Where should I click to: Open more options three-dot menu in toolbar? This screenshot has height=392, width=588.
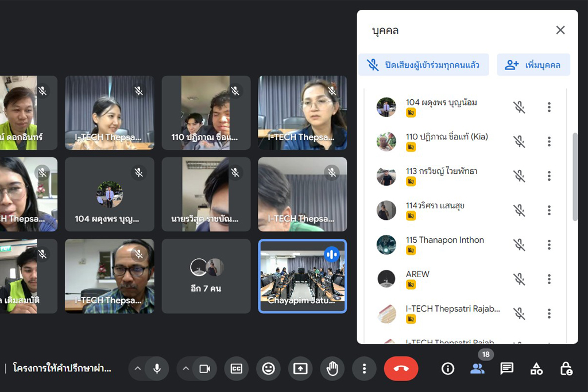[x=364, y=369]
